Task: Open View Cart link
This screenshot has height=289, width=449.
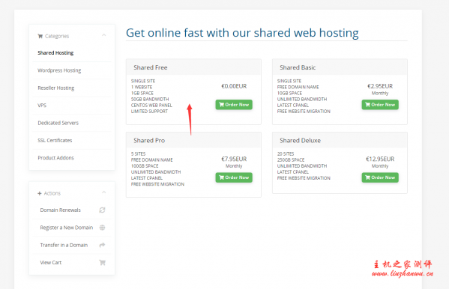Action: click(72, 262)
